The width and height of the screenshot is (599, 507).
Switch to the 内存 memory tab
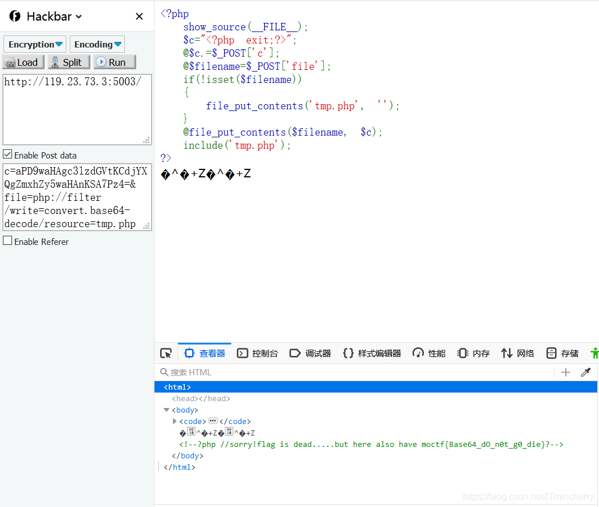click(473, 353)
